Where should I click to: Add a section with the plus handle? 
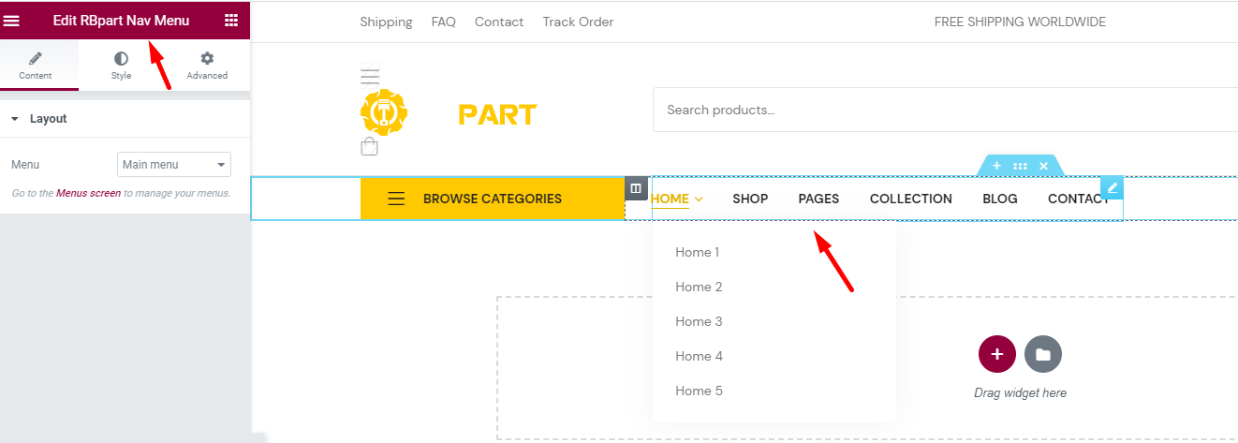pos(996,166)
